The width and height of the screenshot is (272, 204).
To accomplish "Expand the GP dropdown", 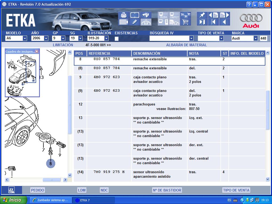I will pyautogui.click(x=63, y=38).
